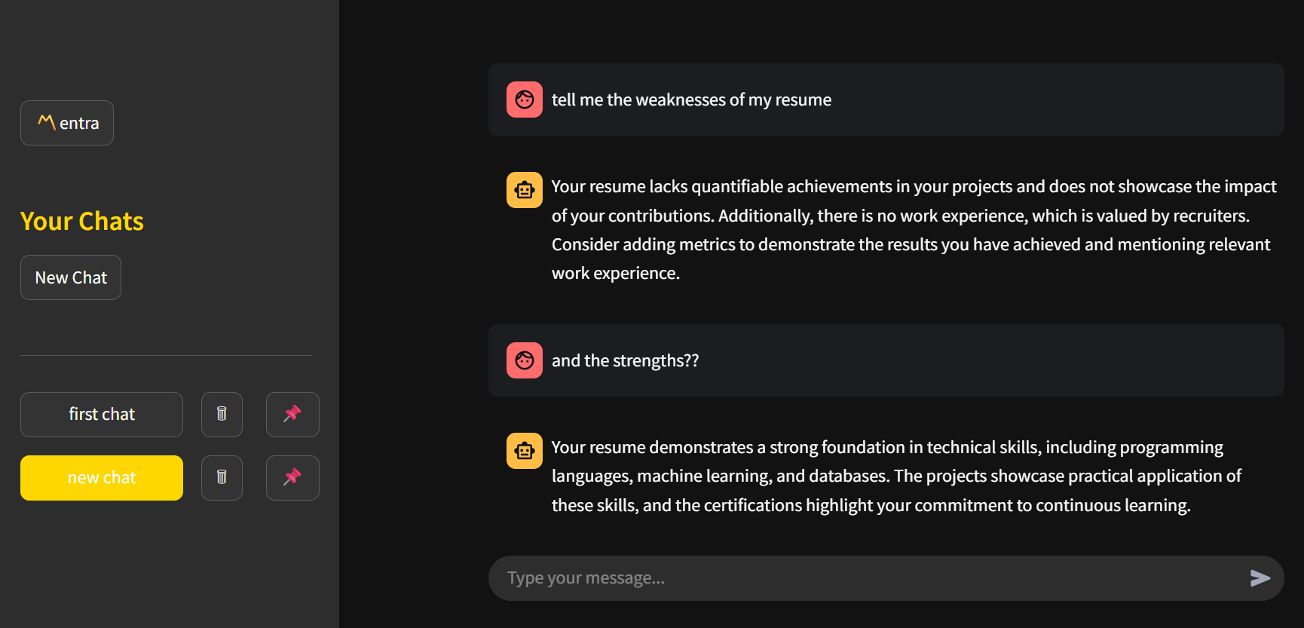This screenshot has height=628, width=1304.
Task: Click the 'and the strengths??' message bubble
Action: pyautogui.click(x=886, y=360)
